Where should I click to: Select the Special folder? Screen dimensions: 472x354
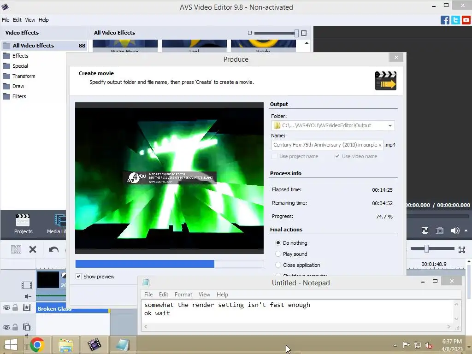pos(20,66)
